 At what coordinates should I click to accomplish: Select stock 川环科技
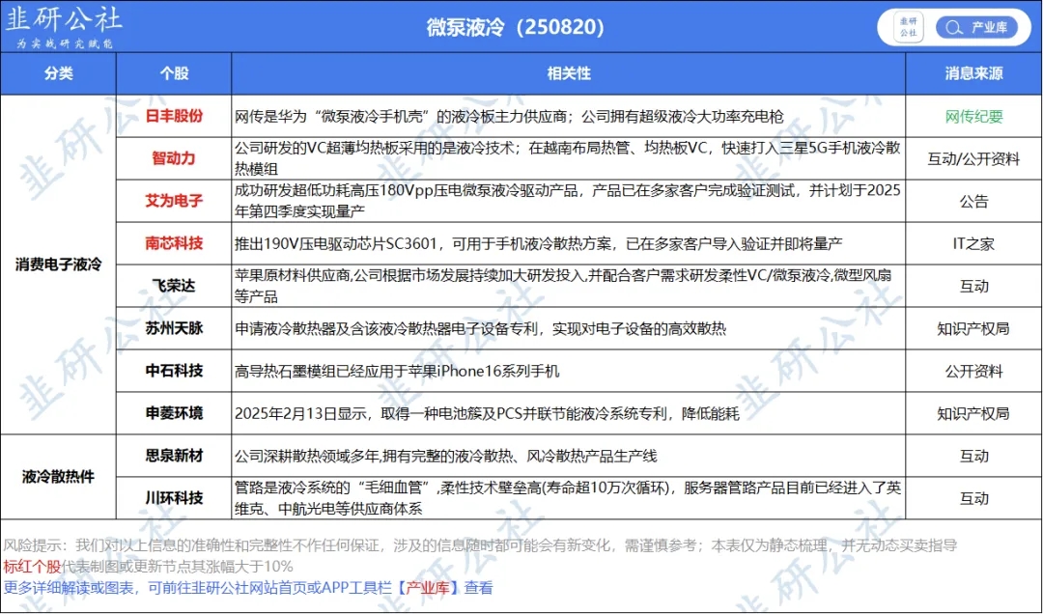174,498
